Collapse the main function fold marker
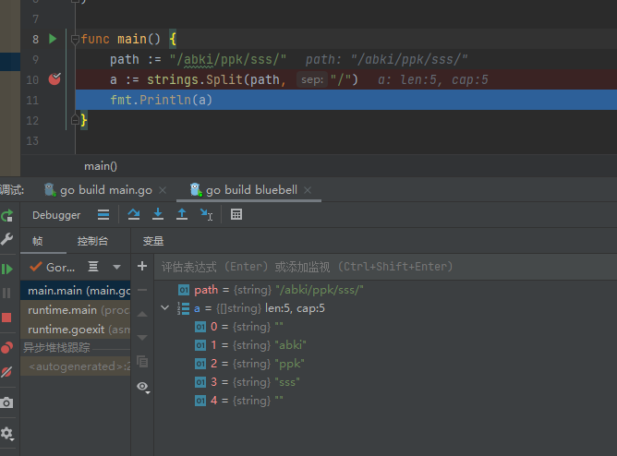 click(x=75, y=40)
